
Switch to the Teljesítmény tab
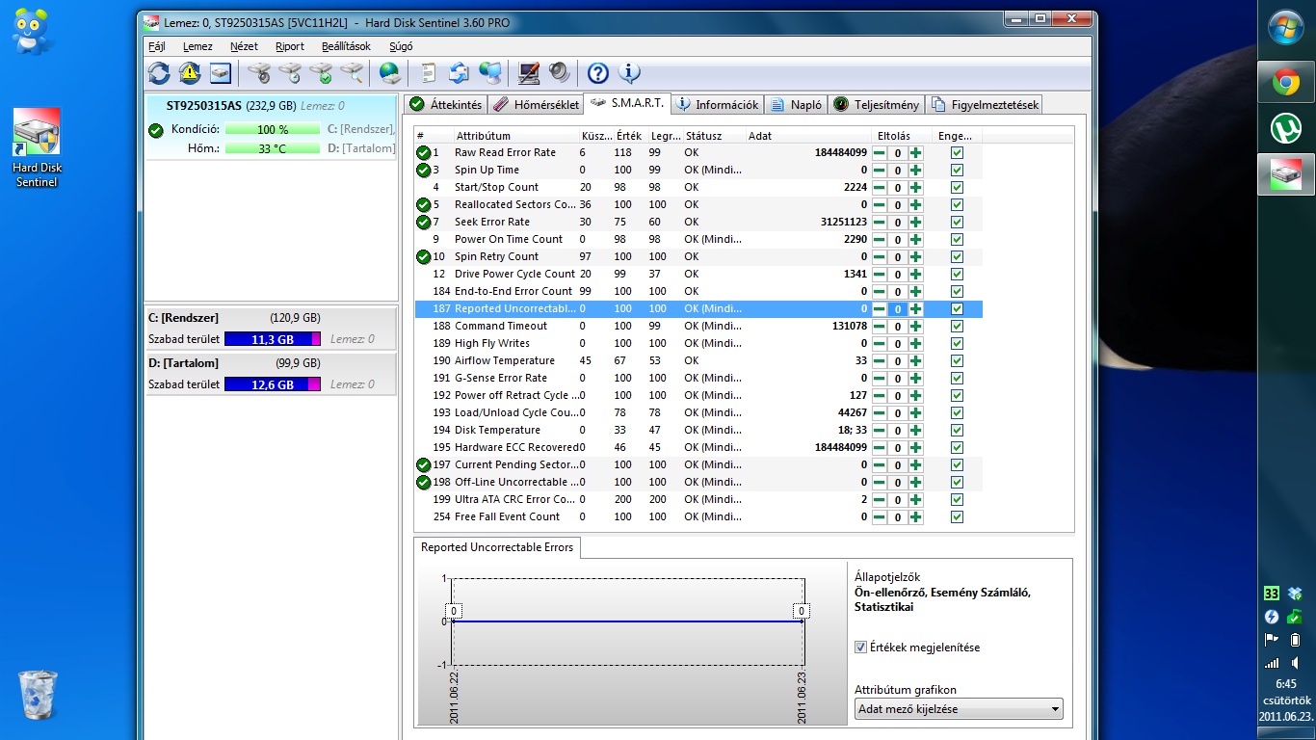[x=876, y=104]
